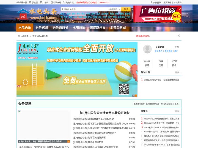This screenshot has height=148, width=198.
Task: Click the share icon beside breadcrumb
Action: pyautogui.click(x=179, y=36)
